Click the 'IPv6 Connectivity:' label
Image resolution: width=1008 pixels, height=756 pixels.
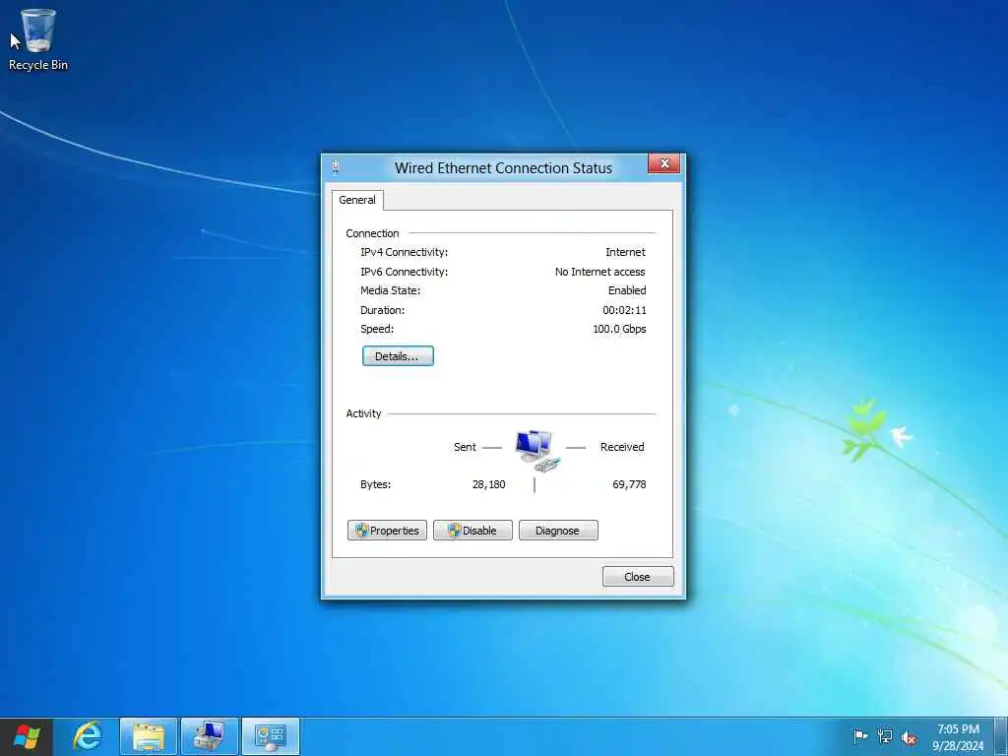[x=405, y=272]
